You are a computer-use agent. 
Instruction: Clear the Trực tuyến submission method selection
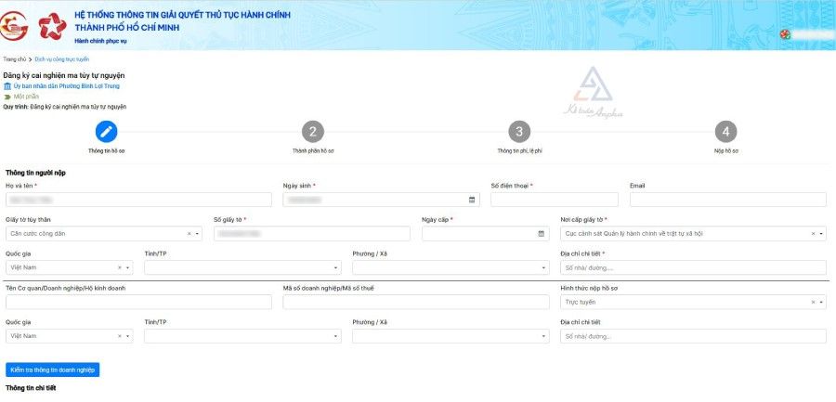pyautogui.click(x=812, y=302)
